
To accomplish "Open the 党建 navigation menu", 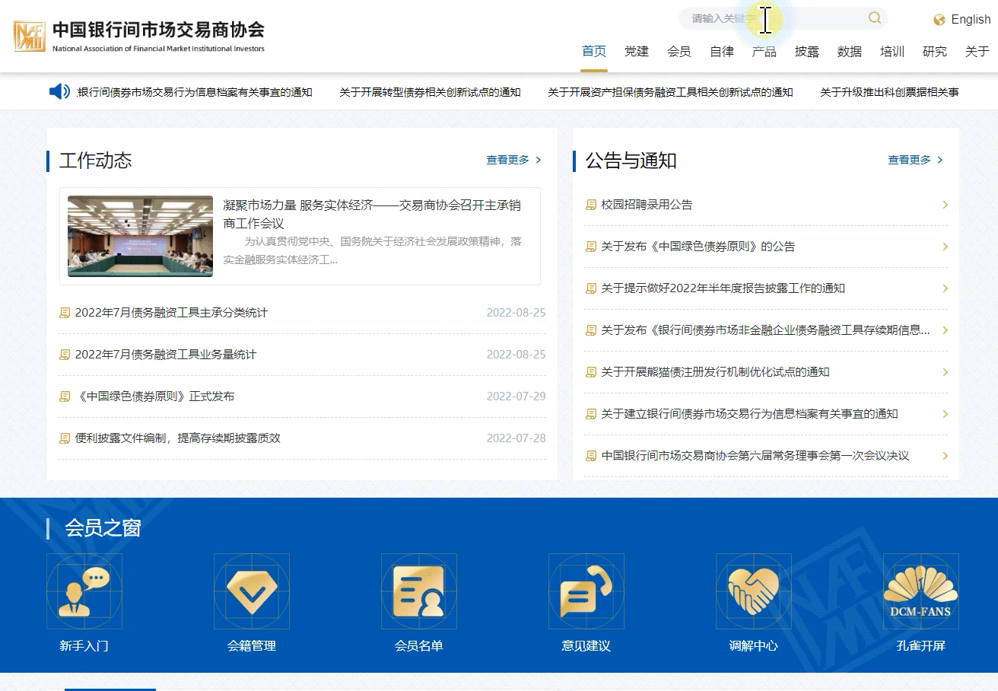I will click(637, 52).
